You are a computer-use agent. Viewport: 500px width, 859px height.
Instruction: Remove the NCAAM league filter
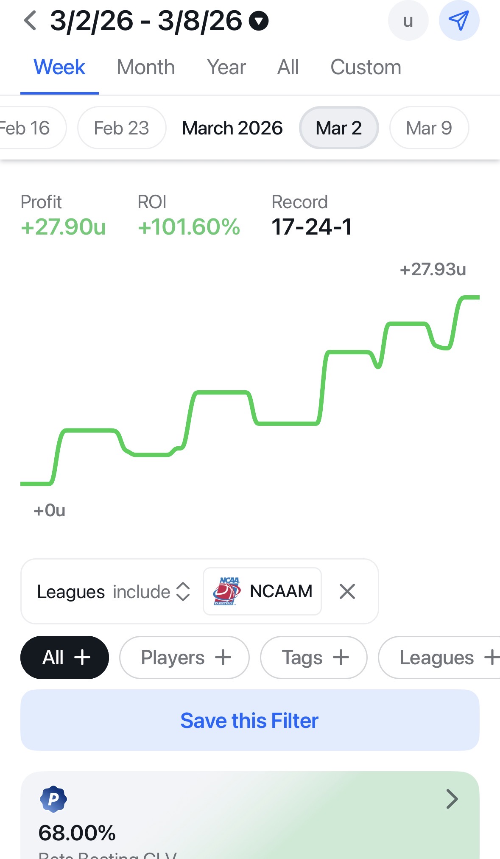[347, 591]
